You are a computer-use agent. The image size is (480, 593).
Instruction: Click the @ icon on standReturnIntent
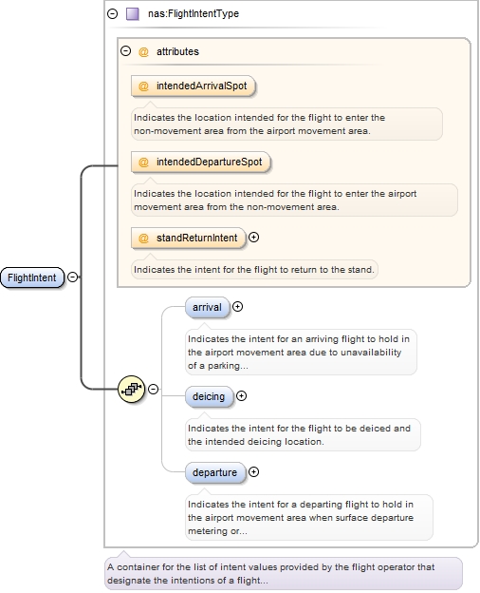pos(143,239)
